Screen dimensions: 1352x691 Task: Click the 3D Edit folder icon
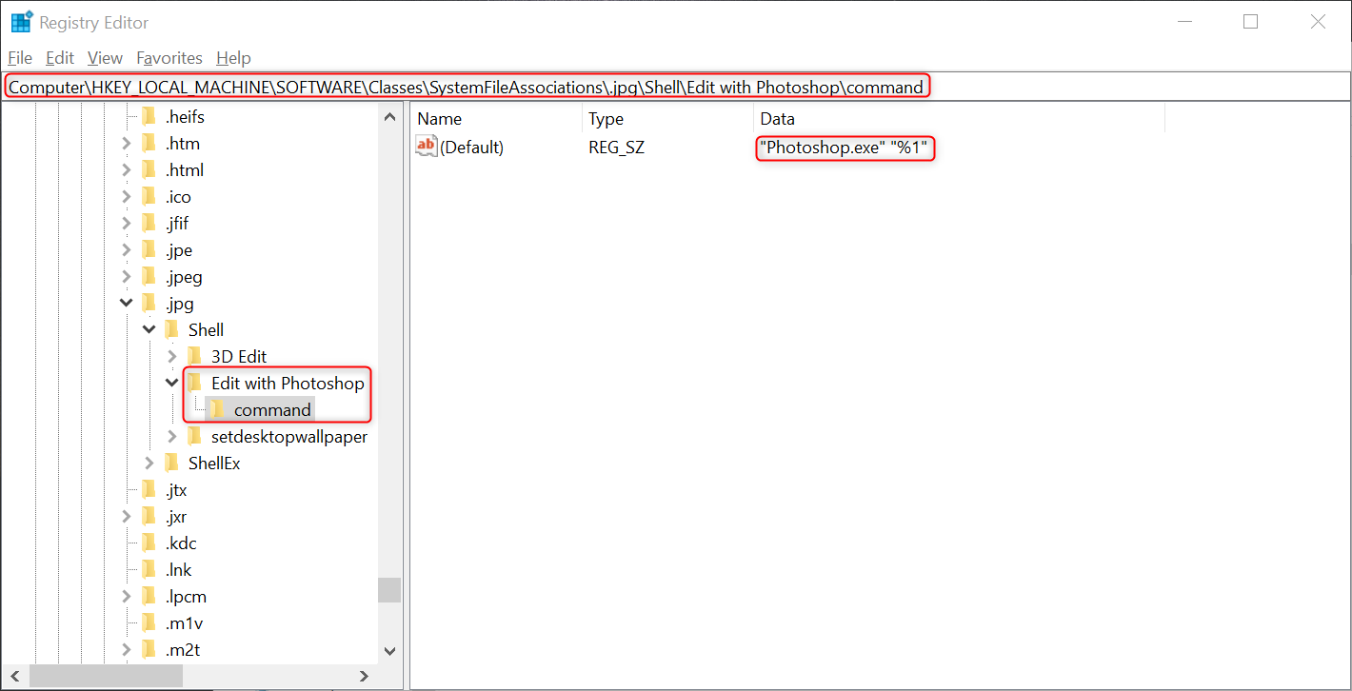[x=194, y=357]
